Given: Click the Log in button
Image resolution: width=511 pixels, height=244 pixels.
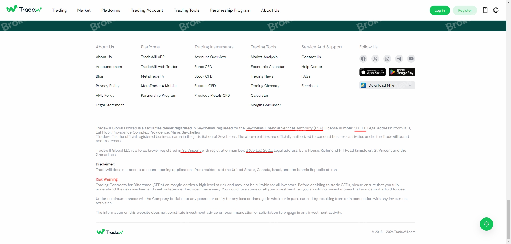Looking at the screenshot, I should 439,10.
